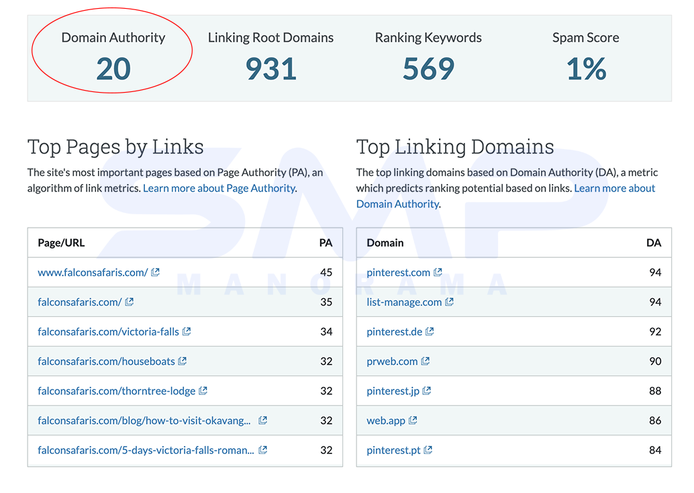Visit the pinterest.de domain link

click(x=395, y=331)
